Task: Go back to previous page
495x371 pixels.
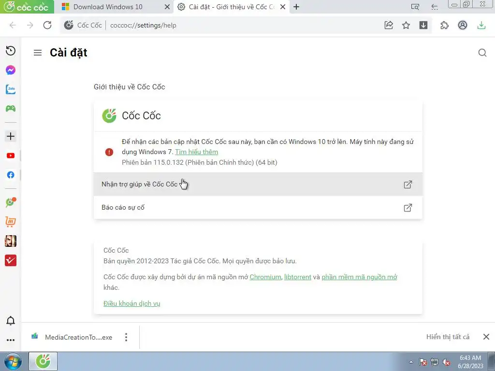Action: 13,25
